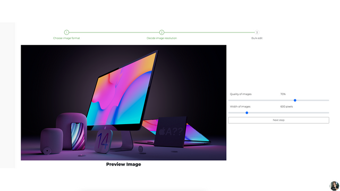Click the step 1 circle icon
Viewport: 340px width, 191px height.
[x=66, y=32]
